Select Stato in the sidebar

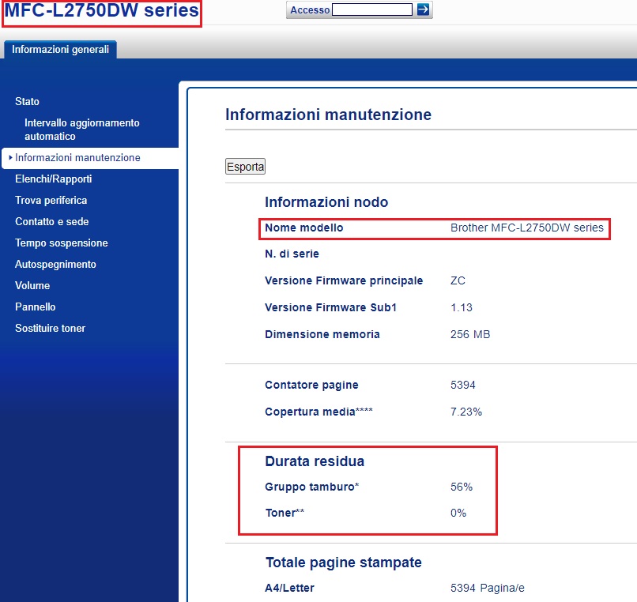coord(27,102)
